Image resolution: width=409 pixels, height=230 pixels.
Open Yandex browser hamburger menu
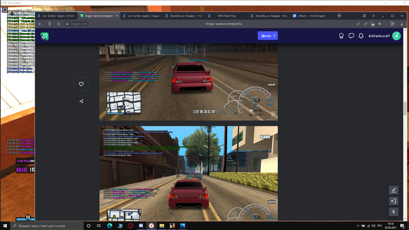point(374,16)
